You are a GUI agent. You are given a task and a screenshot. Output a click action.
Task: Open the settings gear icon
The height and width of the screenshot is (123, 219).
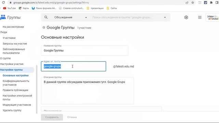(186, 17)
